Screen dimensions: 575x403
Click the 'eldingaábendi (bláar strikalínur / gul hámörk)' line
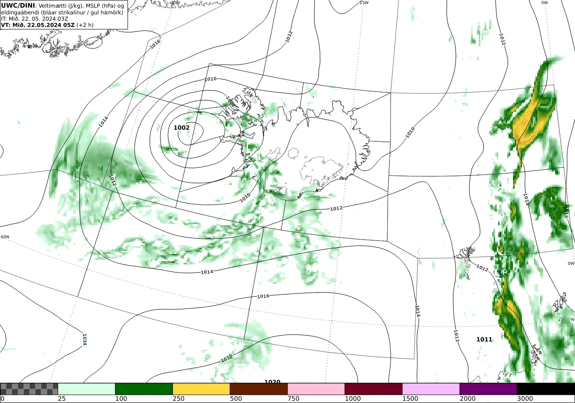pos(62,12)
